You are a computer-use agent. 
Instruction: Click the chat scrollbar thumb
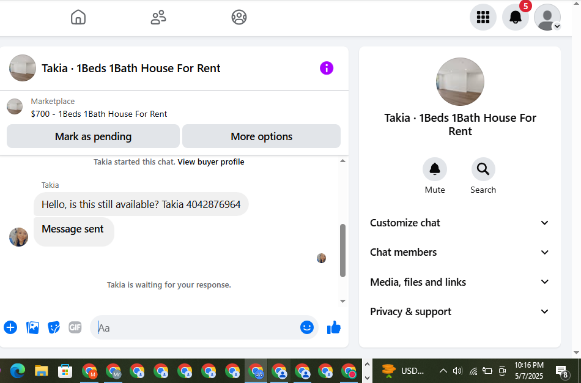(x=342, y=250)
